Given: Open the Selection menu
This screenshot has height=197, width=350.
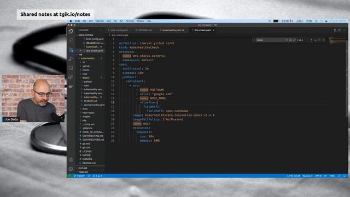Looking at the screenshot, I should tap(100, 21).
